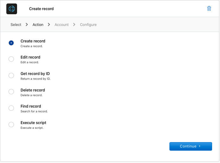Switch to the Configure step

point(88,25)
